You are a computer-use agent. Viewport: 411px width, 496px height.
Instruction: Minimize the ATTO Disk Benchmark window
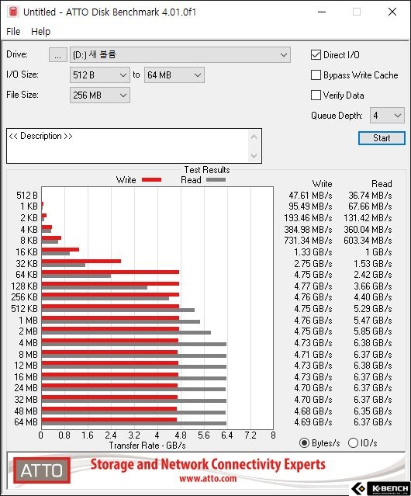click(322, 12)
